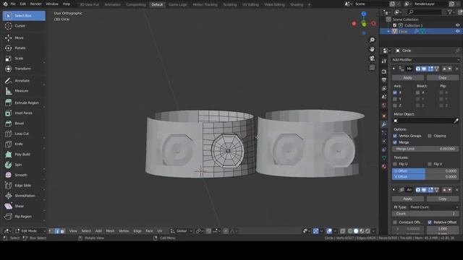Click the U Offset slider field
The height and width of the screenshot is (260, 463).
tap(425, 171)
